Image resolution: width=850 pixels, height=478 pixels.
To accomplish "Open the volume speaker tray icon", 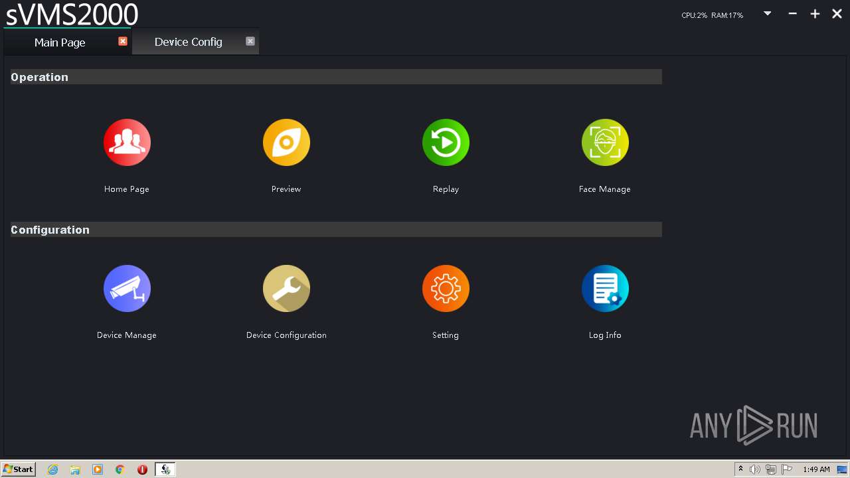I will point(755,469).
